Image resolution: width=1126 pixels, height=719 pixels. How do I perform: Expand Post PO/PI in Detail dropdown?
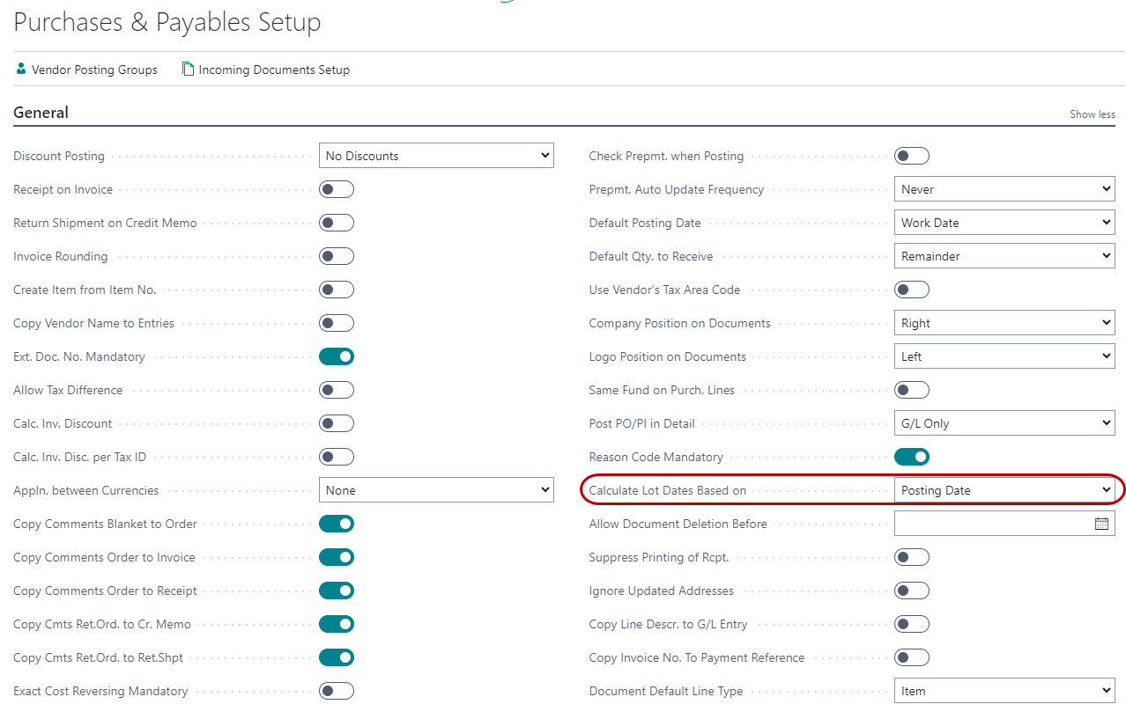pyautogui.click(x=1004, y=423)
